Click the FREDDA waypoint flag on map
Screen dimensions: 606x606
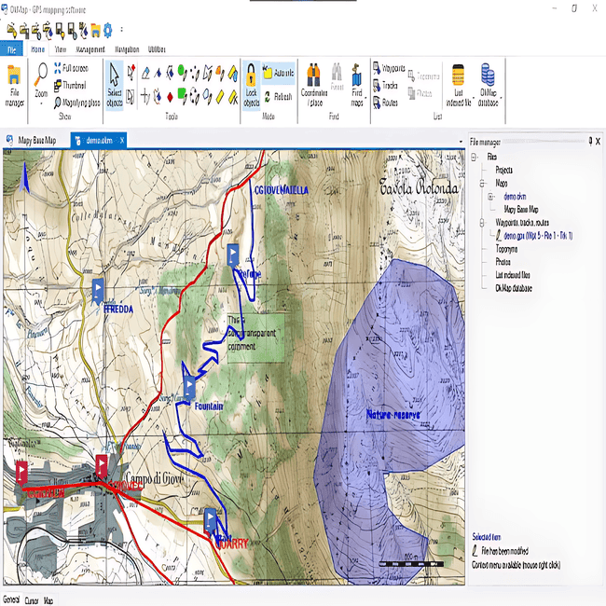(98, 290)
